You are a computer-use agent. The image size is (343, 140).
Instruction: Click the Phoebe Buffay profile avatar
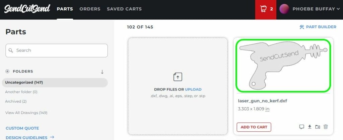pos(284,9)
